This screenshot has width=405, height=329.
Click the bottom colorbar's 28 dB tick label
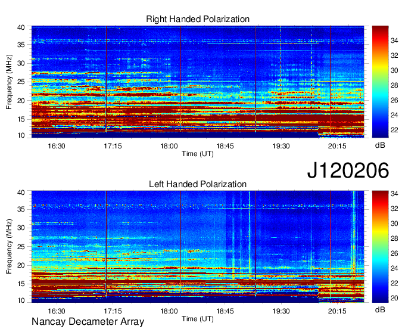coord(394,238)
